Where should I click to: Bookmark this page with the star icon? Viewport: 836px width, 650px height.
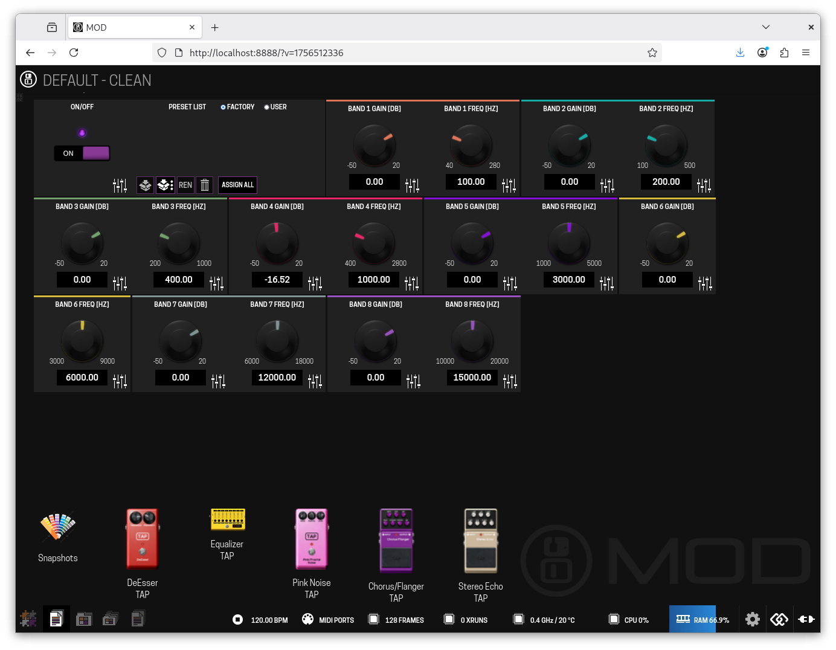652,53
